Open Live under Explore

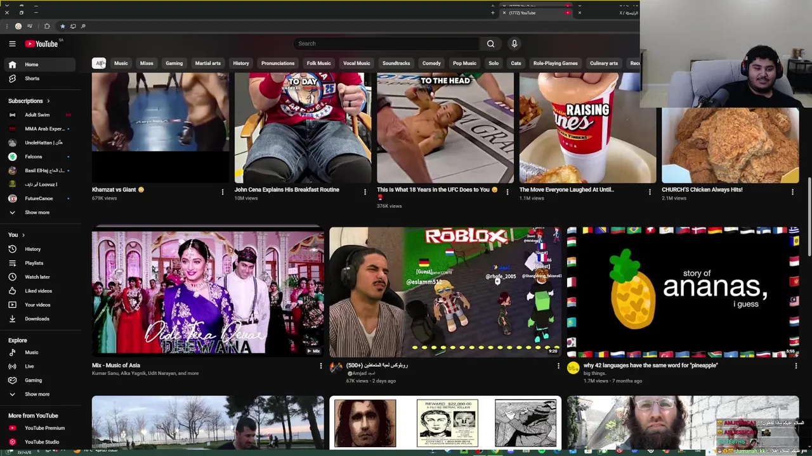(41, 366)
